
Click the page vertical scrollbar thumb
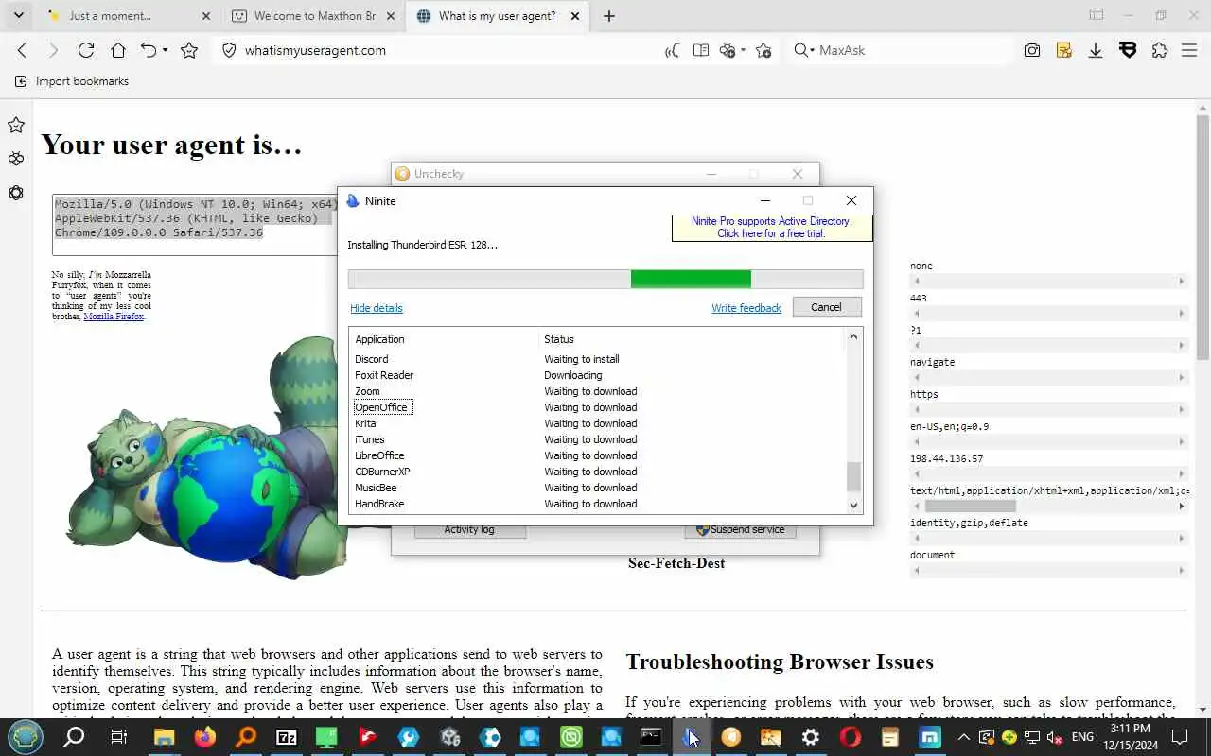pyautogui.click(x=1202, y=236)
